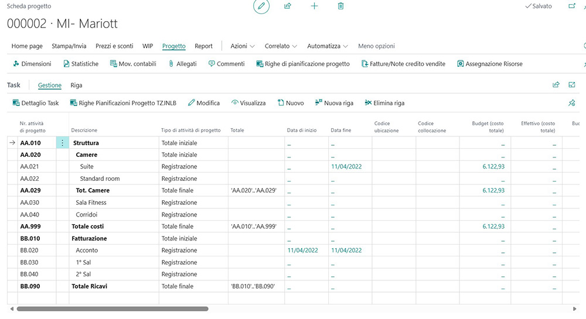Click the scrollbar right arrow

pyautogui.click(x=575, y=308)
